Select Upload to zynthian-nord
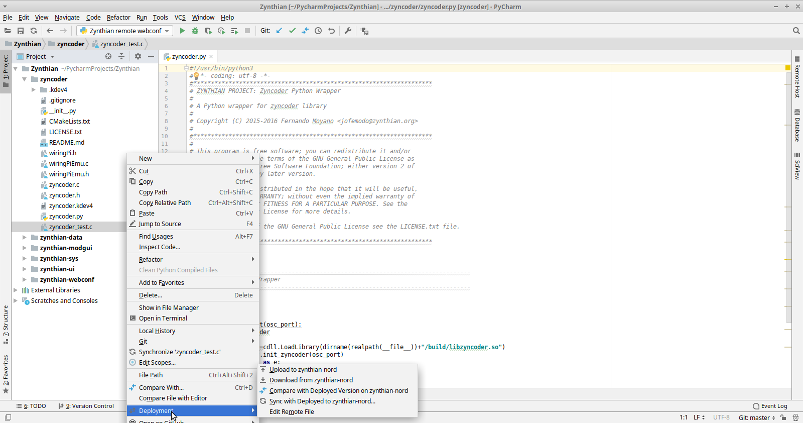This screenshot has width=803, height=423. point(338,370)
